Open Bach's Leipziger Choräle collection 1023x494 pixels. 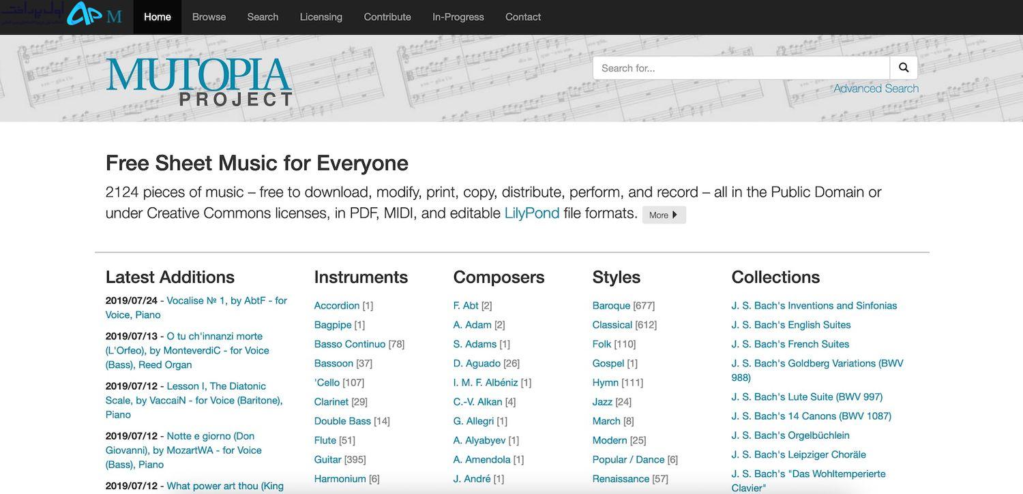pos(799,454)
